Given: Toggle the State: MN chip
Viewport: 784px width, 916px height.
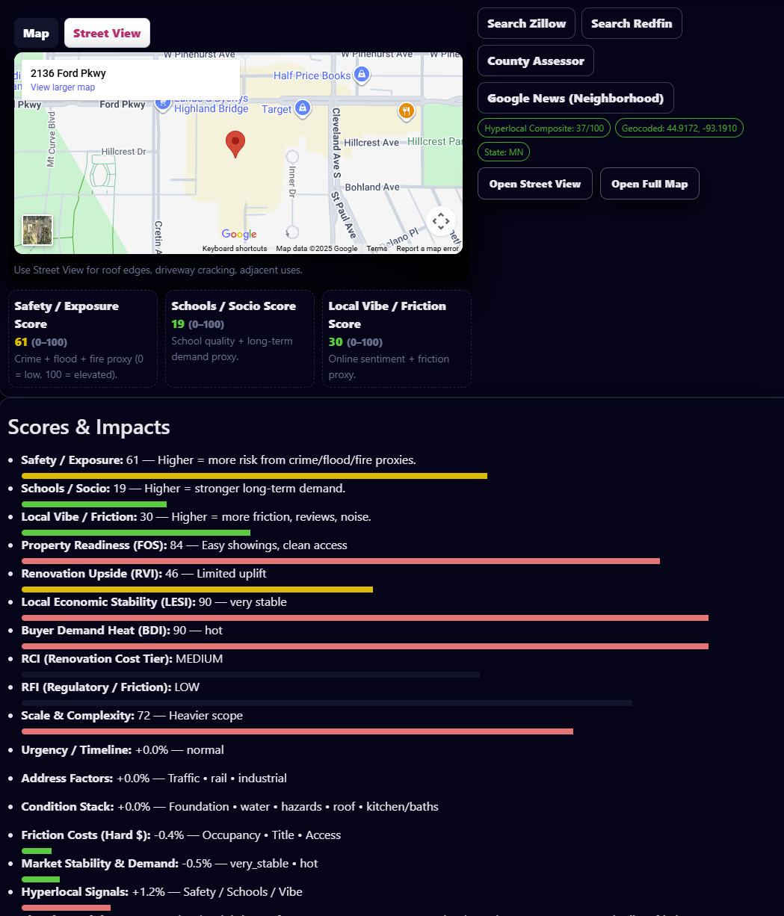Looking at the screenshot, I should pyautogui.click(x=503, y=152).
